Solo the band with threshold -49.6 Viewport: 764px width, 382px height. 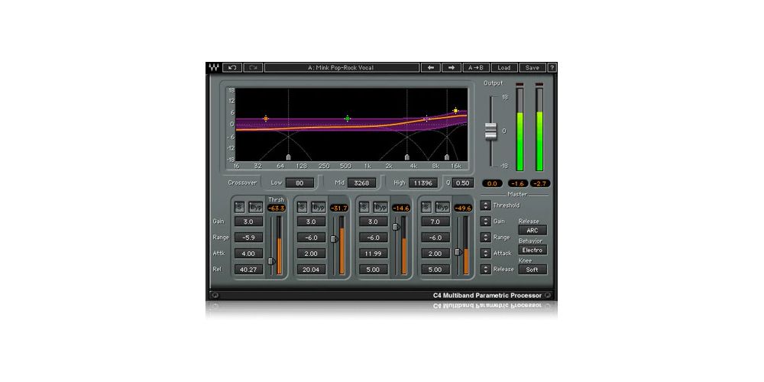426,207
